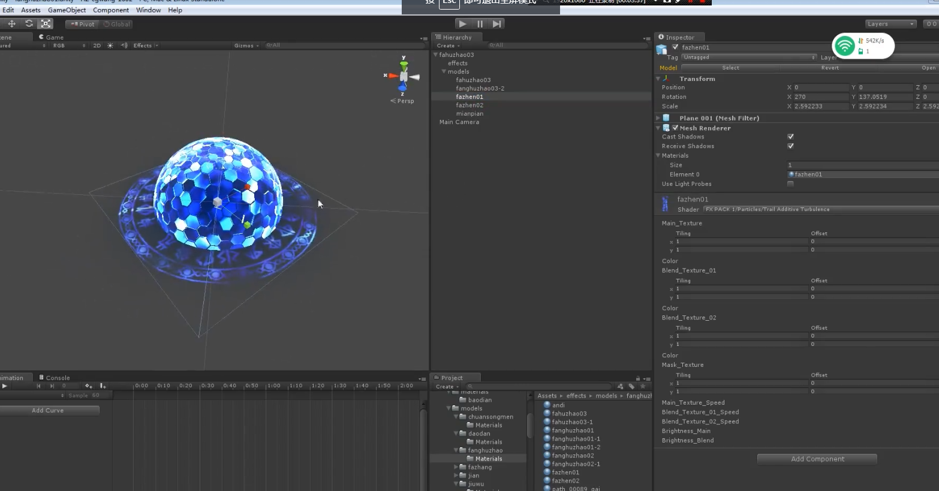Image resolution: width=939 pixels, height=491 pixels.
Task: Toggle 2D scene view mode
Action: (x=97, y=46)
